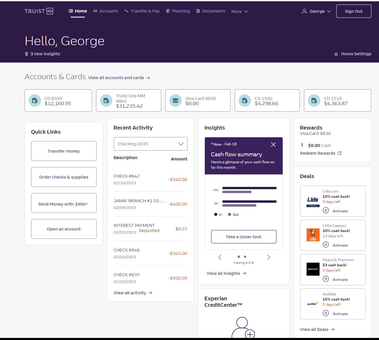Viewport: 379px width, 340px height.
Task: Click the In legend color dot
Action: click(x=216, y=214)
